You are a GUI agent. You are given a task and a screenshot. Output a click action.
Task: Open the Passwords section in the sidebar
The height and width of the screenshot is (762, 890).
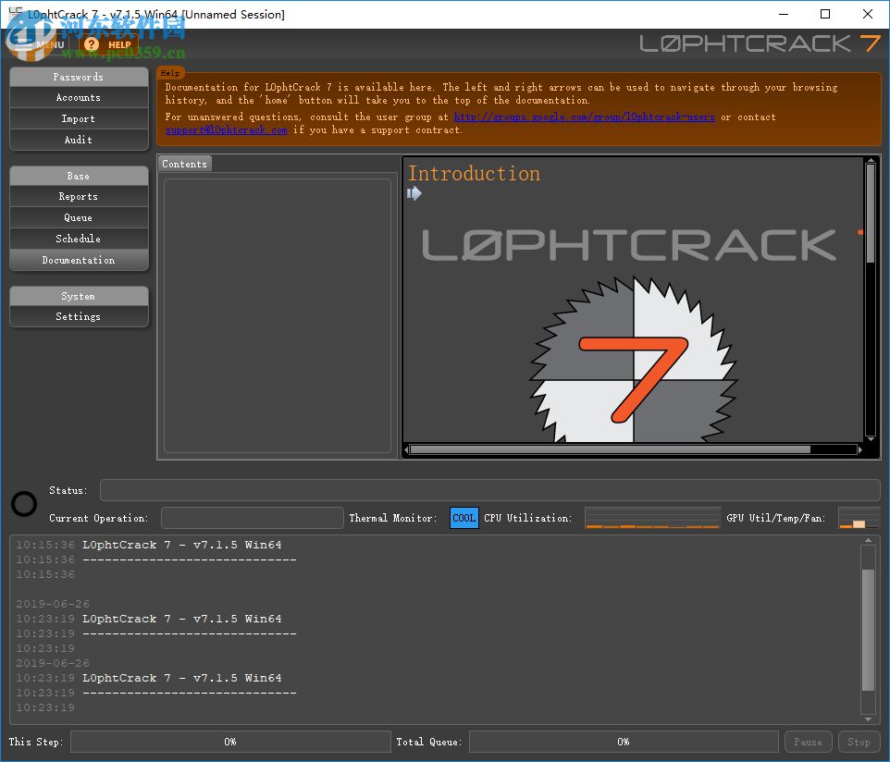(x=79, y=77)
